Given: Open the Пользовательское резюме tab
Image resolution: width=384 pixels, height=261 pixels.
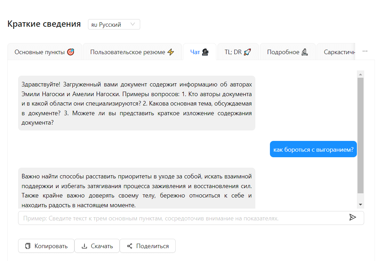Looking at the screenshot, I should pyautogui.click(x=132, y=52).
